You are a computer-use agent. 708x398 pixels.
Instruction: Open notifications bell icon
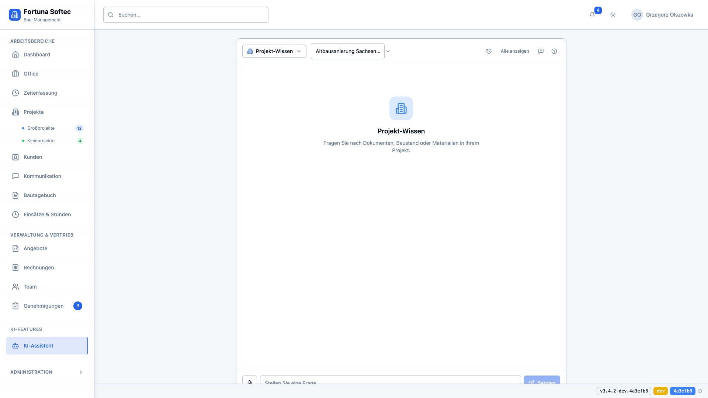pyautogui.click(x=592, y=15)
